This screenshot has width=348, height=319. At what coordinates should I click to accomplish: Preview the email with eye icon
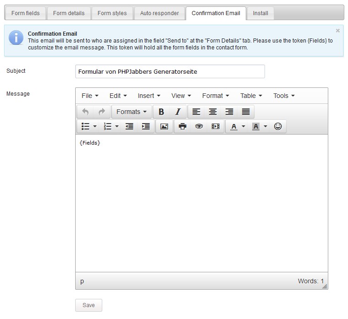point(199,126)
